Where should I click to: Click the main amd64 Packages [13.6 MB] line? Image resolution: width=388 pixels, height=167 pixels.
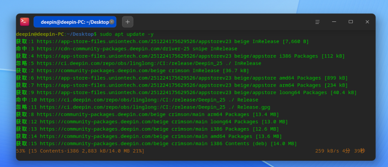coord(149,137)
